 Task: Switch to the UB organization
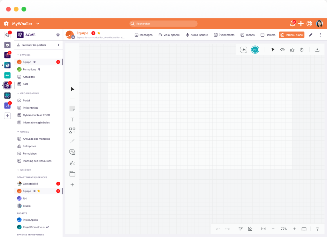pyautogui.click(x=7, y=106)
